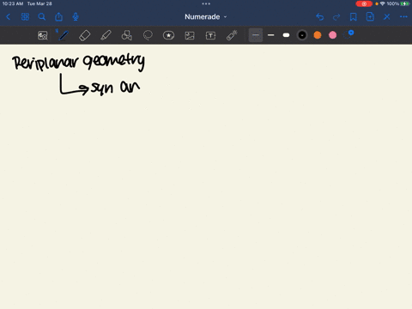Open the three-dot more options menu
The image size is (412, 309).
coord(403,17)
